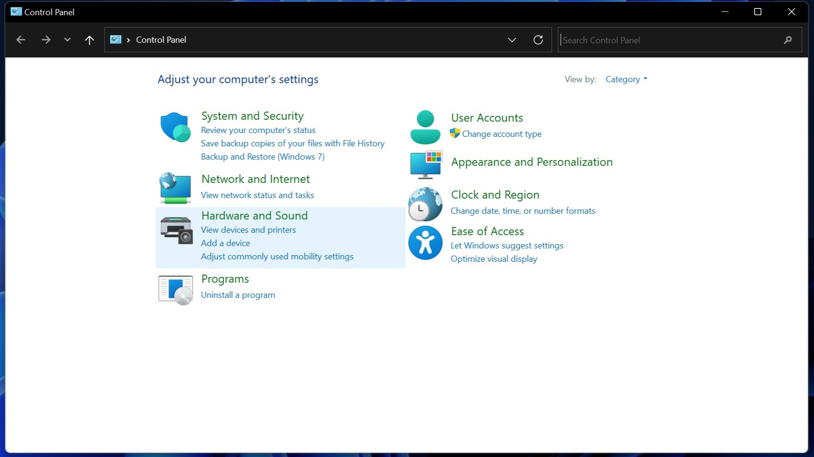This screenshot has width=814, height=457.
Task: Open System and Security heading
Action: tap(252, 116)
